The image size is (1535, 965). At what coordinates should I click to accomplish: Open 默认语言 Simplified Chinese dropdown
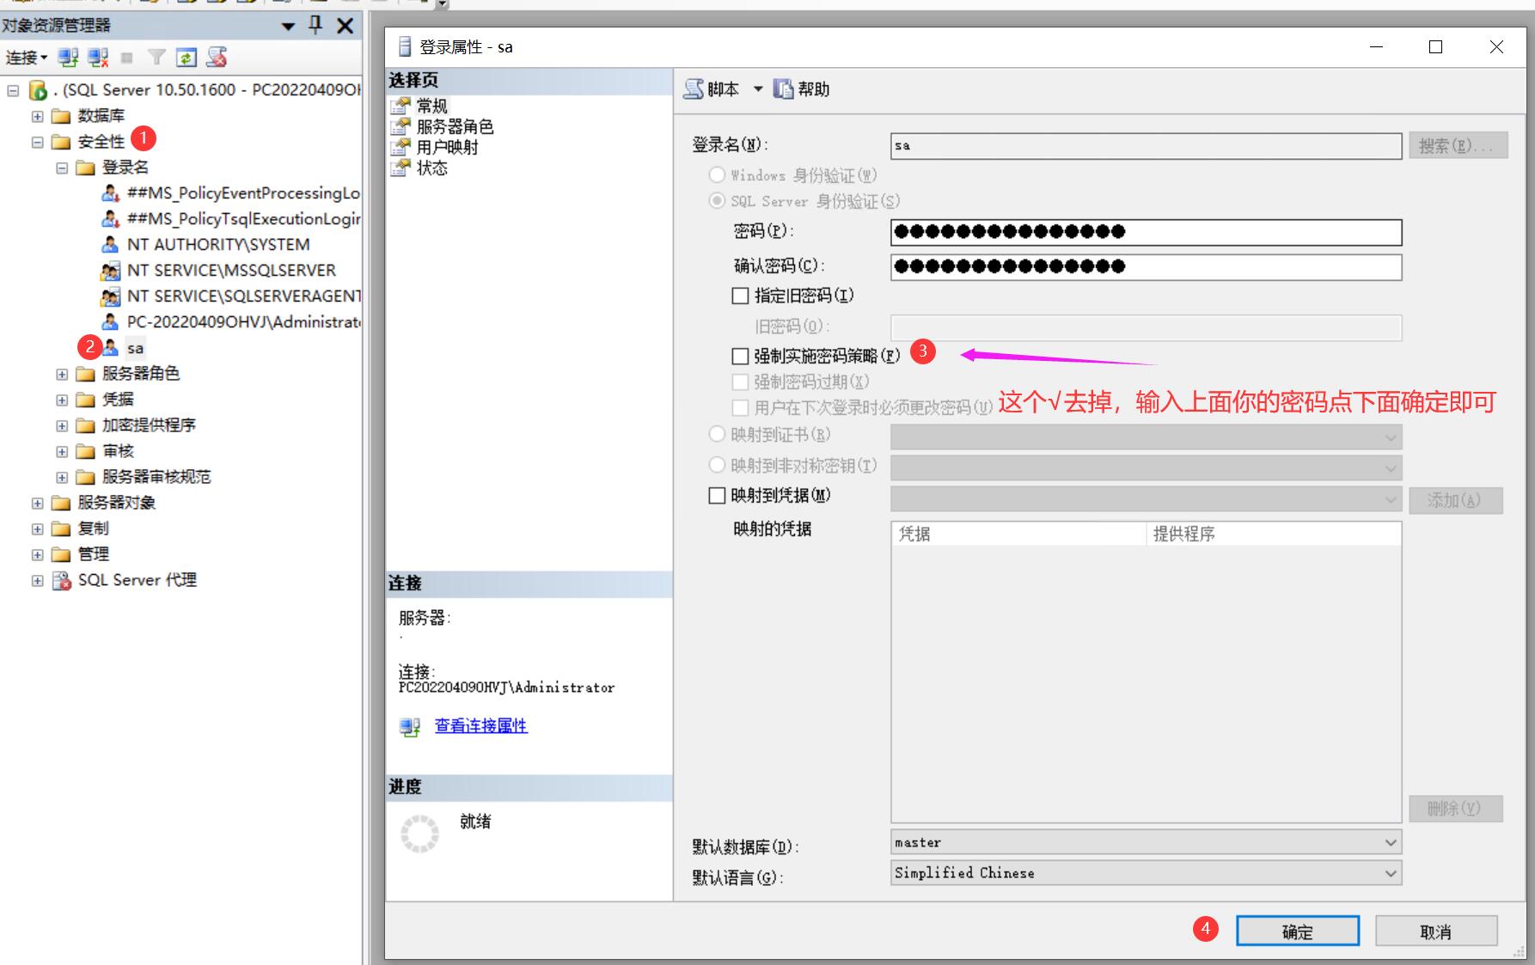click(1391, 873)
